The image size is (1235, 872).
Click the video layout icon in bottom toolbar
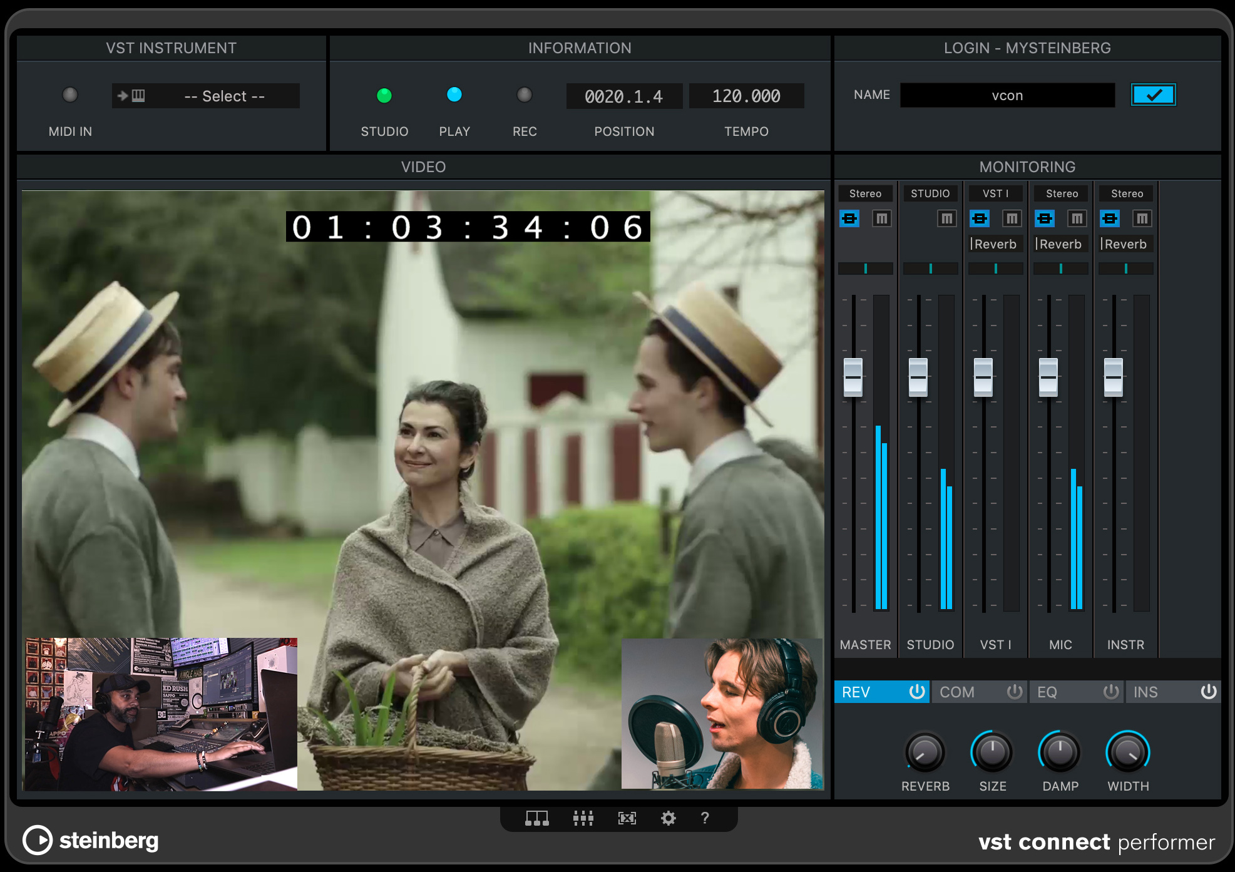(x=537, y=818)
